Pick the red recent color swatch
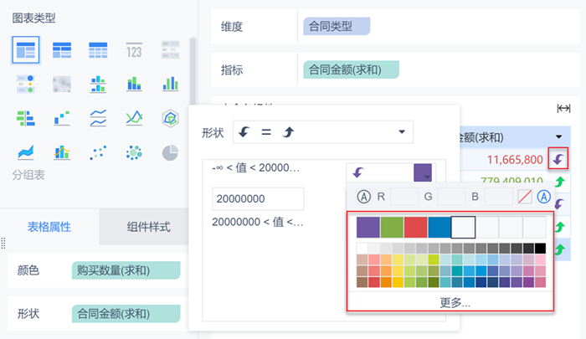The width and height of the screenshot is (586, 339). pos(416,227)
